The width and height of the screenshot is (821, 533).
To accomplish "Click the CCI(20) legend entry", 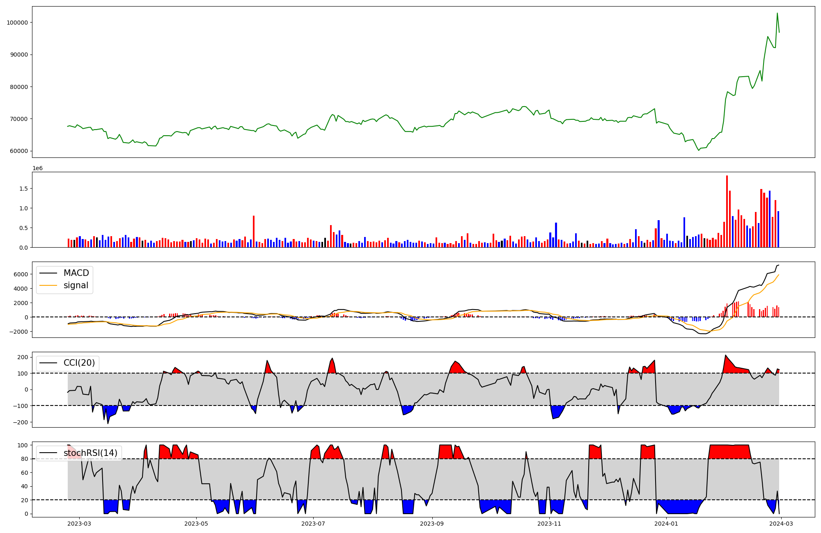I will [79, 363].
